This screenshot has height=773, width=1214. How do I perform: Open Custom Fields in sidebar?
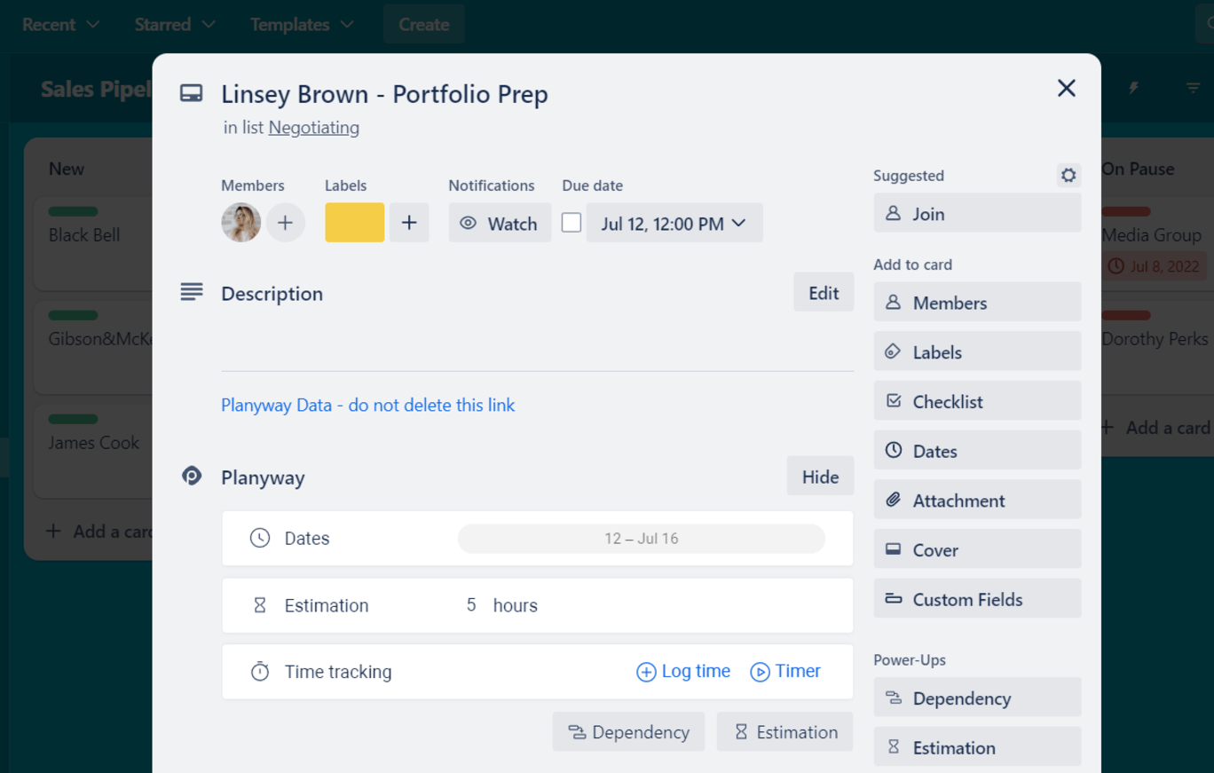tap(977, 600)
